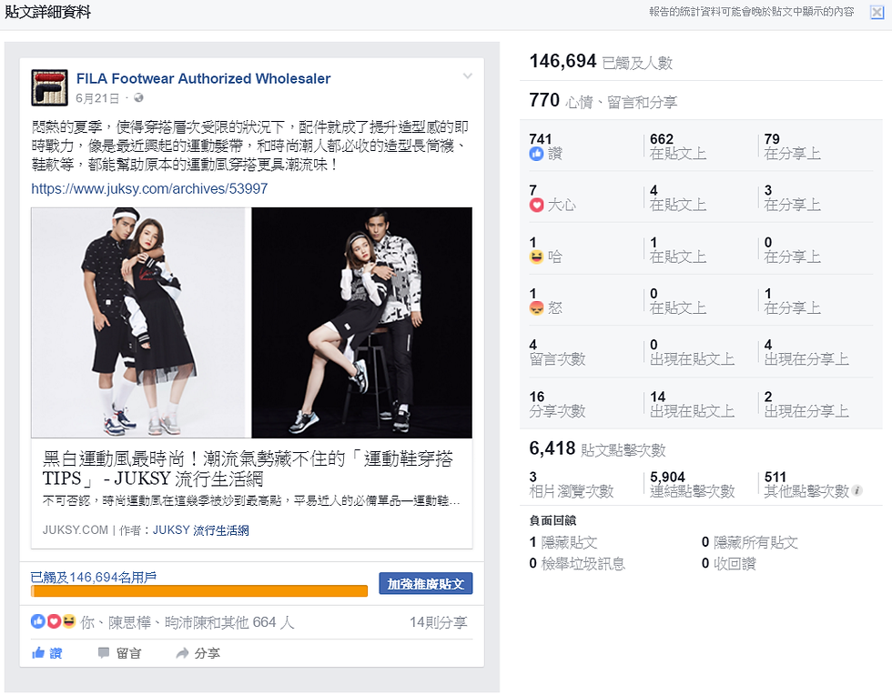Select the 4 留言次數 comments count

point(557,352)
